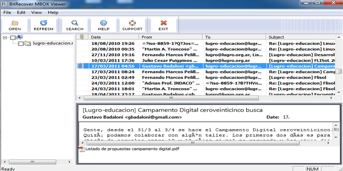Click folder tree scroll-right arrow
The image size is (343, 171).
69,162
